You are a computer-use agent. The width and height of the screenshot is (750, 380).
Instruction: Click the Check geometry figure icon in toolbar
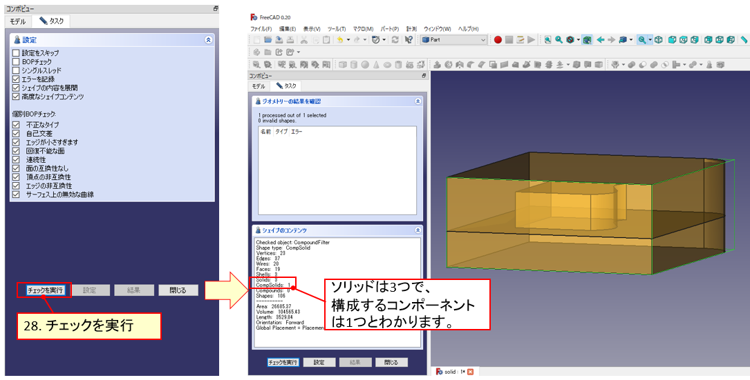pos(709,64)
